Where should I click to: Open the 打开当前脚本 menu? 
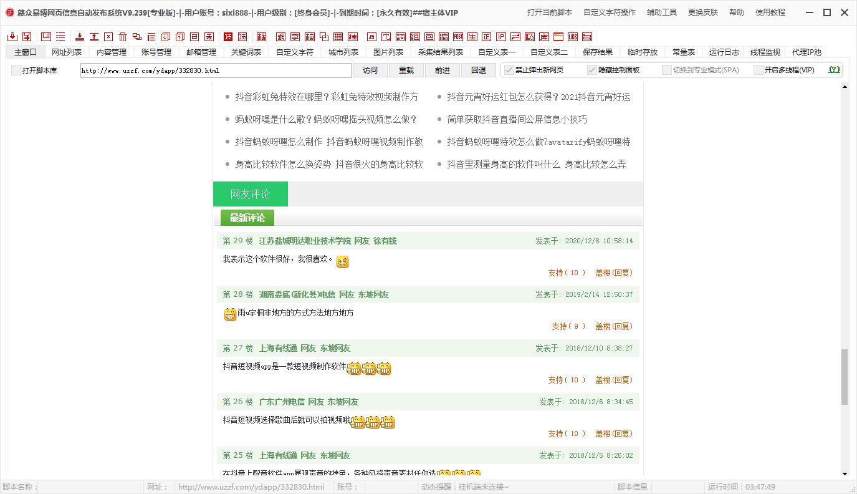click(549, 12)
